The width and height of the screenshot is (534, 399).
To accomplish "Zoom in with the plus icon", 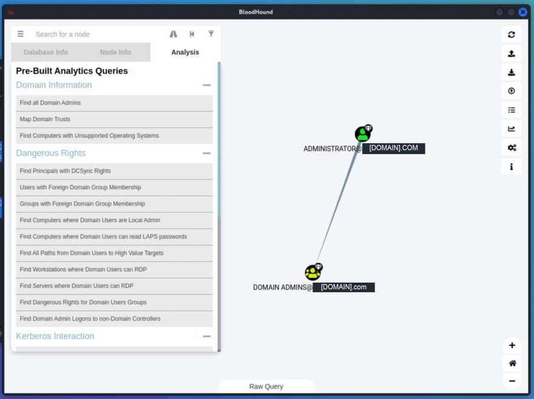I will [x=512, y=345].
